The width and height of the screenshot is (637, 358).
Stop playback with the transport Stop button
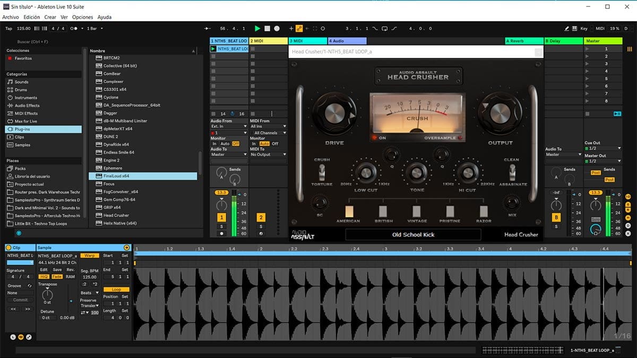point(268,28)
